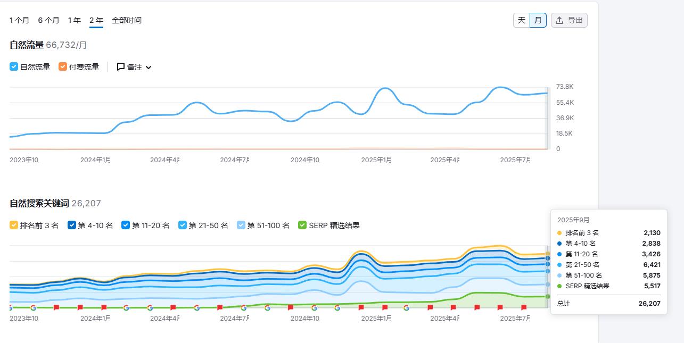684x343 pixels.
Task: Click the export upload icon
Action: 559,20
